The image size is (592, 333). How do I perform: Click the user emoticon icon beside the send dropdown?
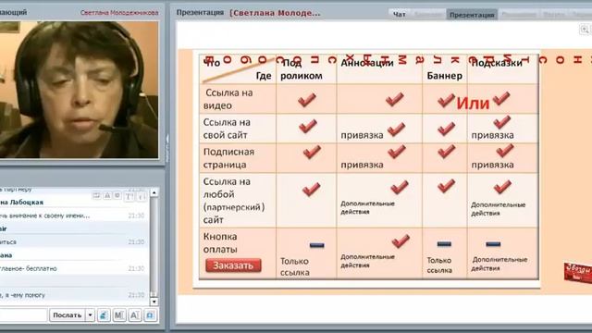click(x=104, y=314)
